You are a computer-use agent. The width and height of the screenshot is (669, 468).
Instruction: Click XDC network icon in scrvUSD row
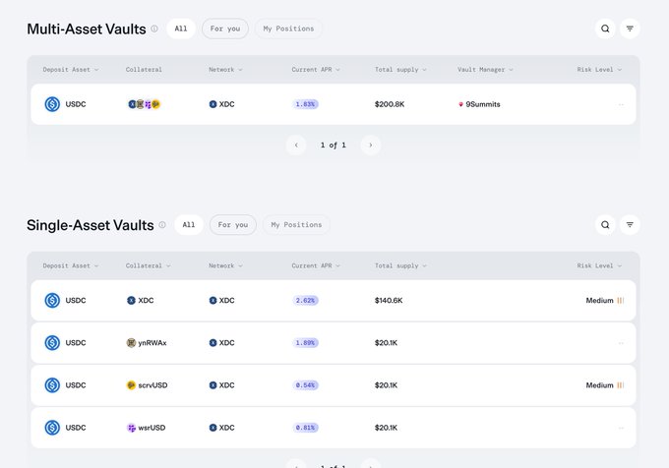point(213,384)
